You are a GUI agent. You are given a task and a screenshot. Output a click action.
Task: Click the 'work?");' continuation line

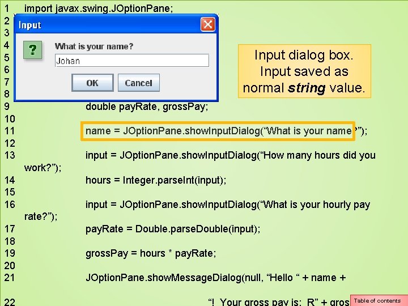(42, 168)
